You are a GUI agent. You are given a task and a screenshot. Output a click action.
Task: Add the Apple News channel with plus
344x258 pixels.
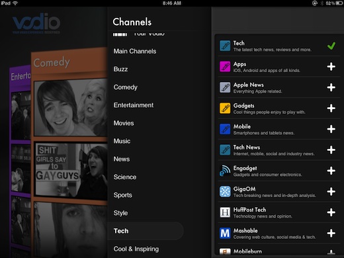[x=331, y=87]
